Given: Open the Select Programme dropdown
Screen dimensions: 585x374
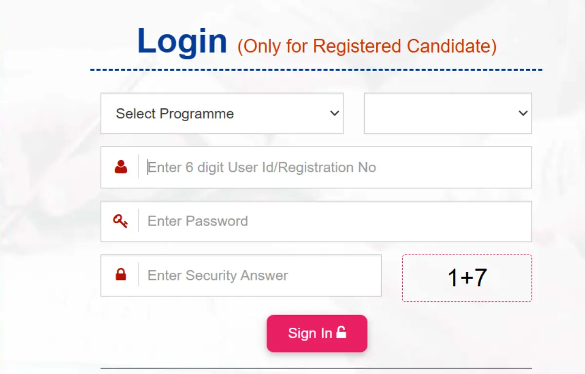Looking at the screenshot, I should 222,113.
